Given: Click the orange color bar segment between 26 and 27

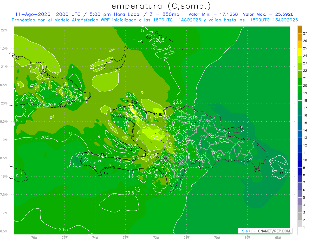Looking at the screenshot, I should 300,37.
